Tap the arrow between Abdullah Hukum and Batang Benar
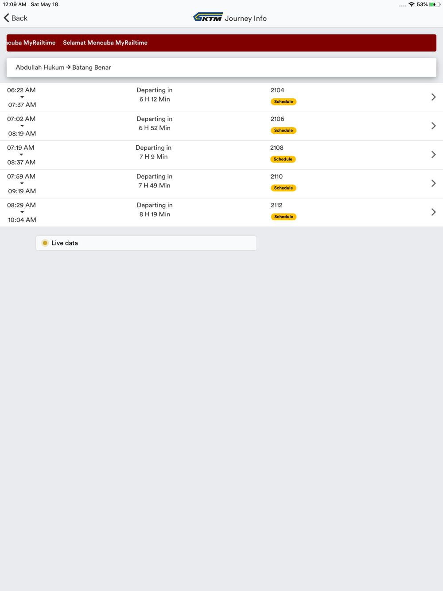This screenshot has height=591, width=443. click(68, 67)
